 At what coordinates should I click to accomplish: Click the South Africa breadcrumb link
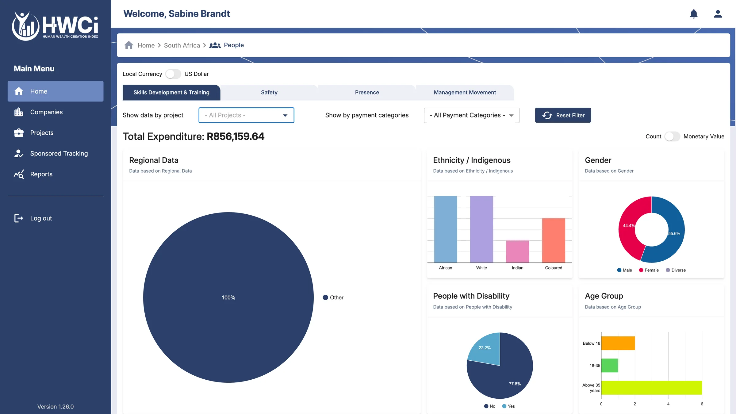tap(182, 45)
